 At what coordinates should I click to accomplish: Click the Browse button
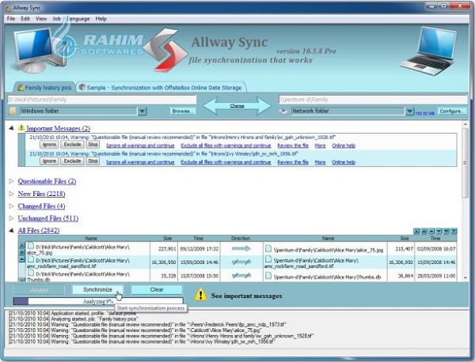pos(183,111)
